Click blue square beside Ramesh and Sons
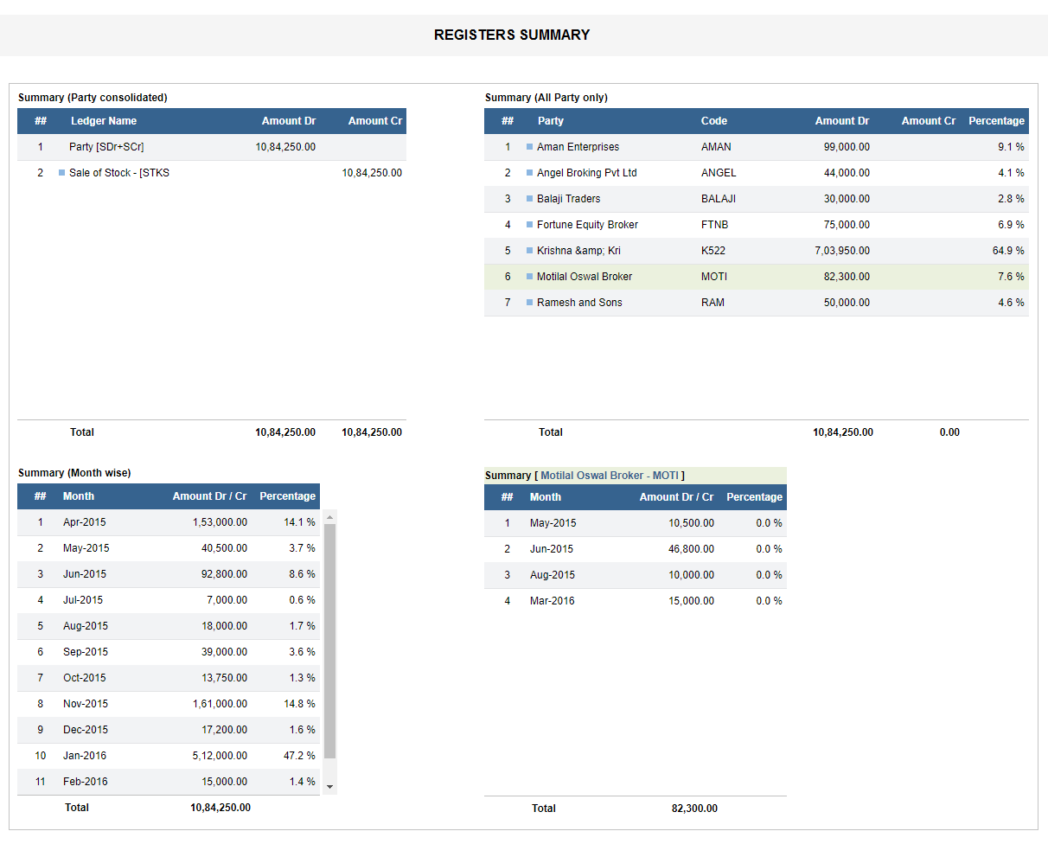1048x844 pixels. [x=529, y=303]
